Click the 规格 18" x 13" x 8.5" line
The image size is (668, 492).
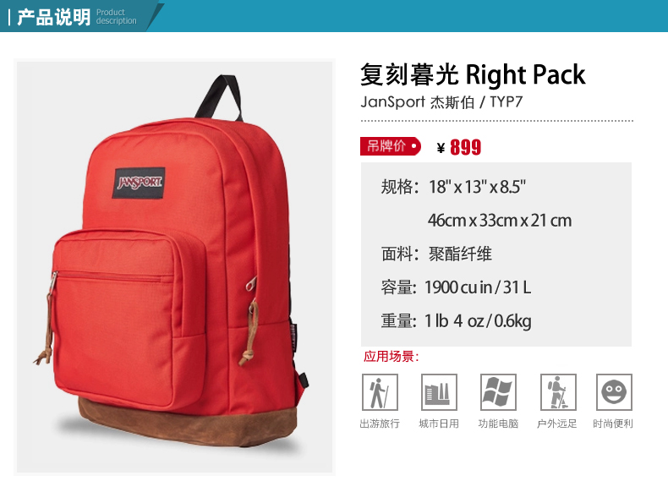(453, 187)
